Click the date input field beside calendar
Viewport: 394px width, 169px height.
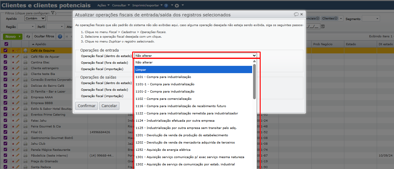313,27
